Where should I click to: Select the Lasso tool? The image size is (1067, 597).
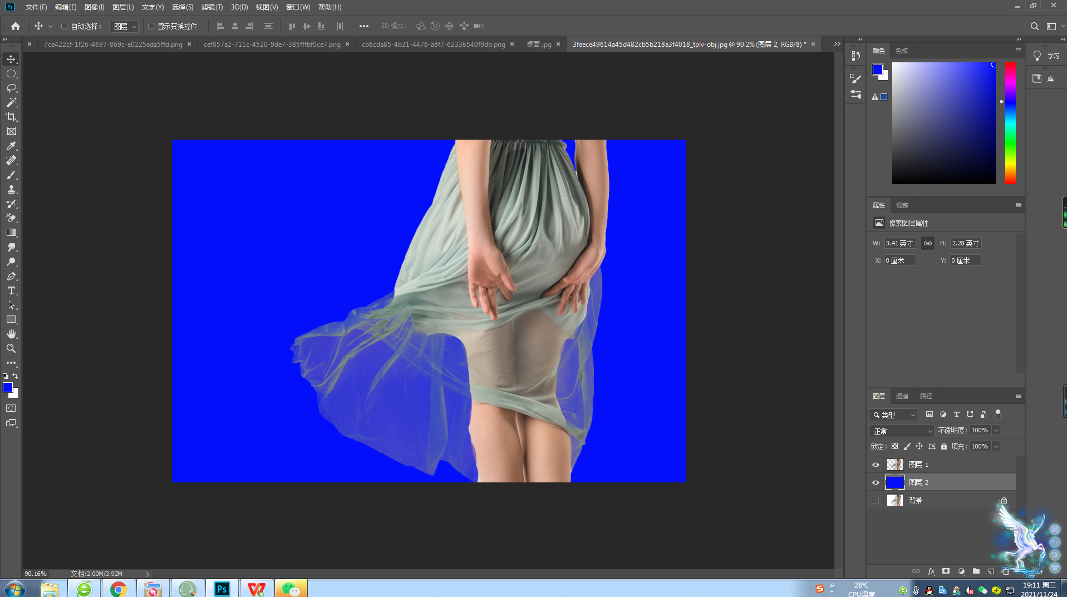pyautogui.click(x=11, y=88)
